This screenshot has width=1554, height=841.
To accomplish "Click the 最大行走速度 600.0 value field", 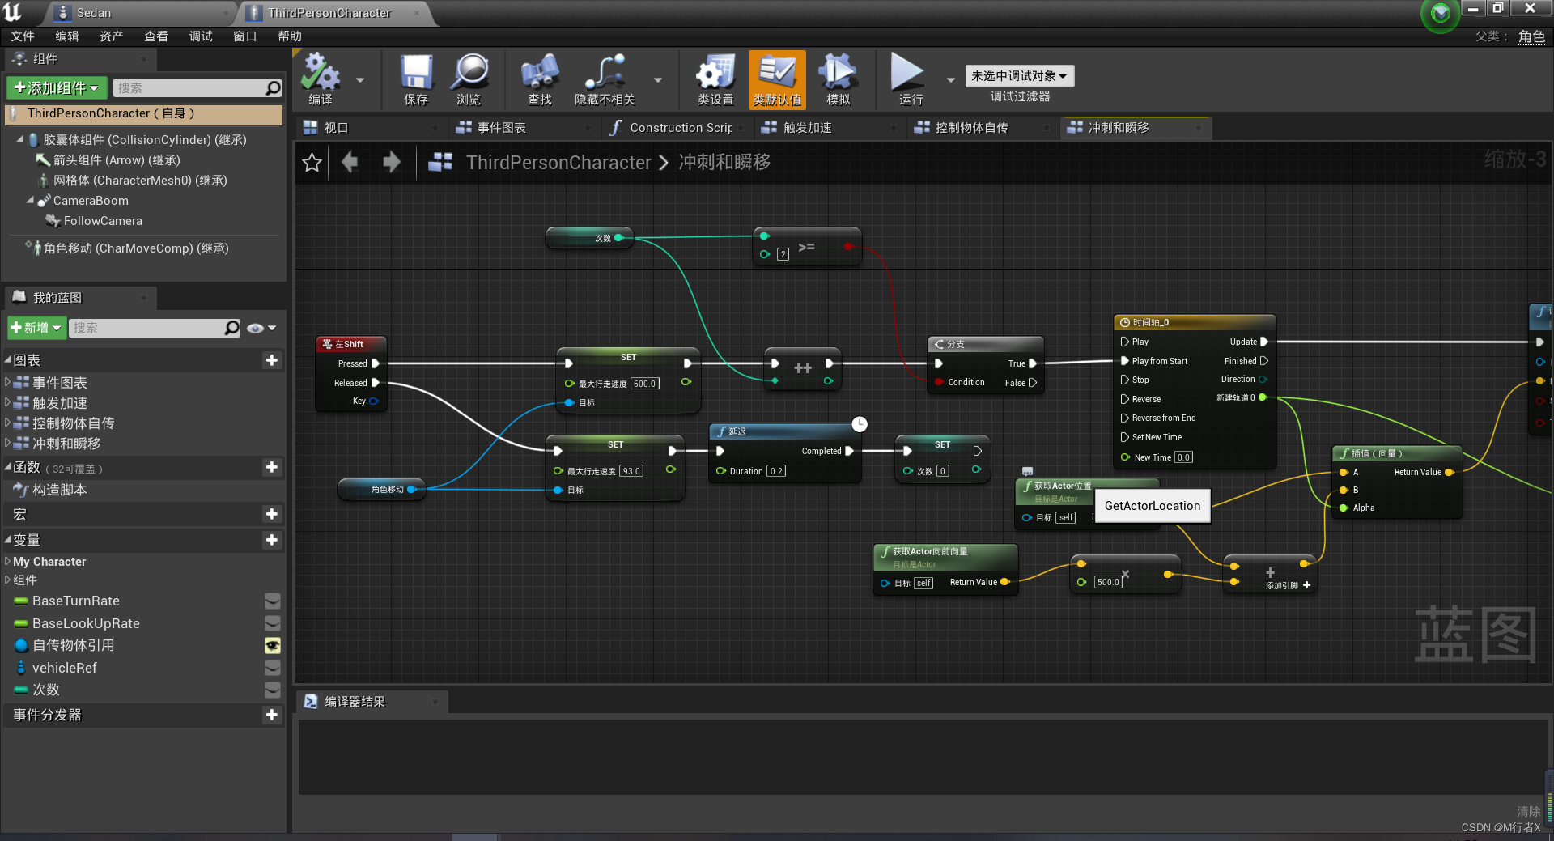I will pos(645,384).
